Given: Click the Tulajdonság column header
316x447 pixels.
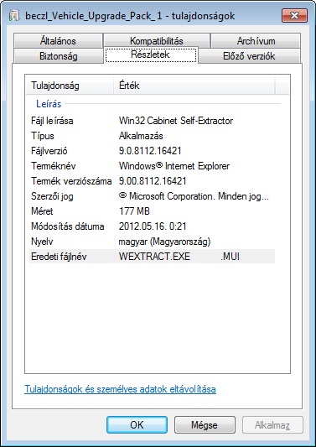Looking at the screenshot, I should pos(70,86).
